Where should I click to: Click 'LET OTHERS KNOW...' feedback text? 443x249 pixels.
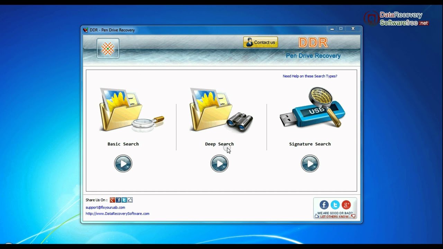[x=335, y=216]
